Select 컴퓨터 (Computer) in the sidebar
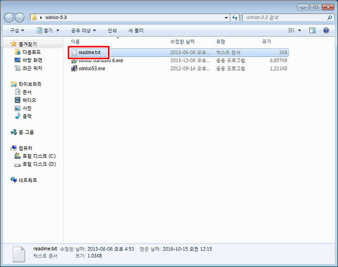338x267 pixels. pyautogui.click(x=25, y=148)
